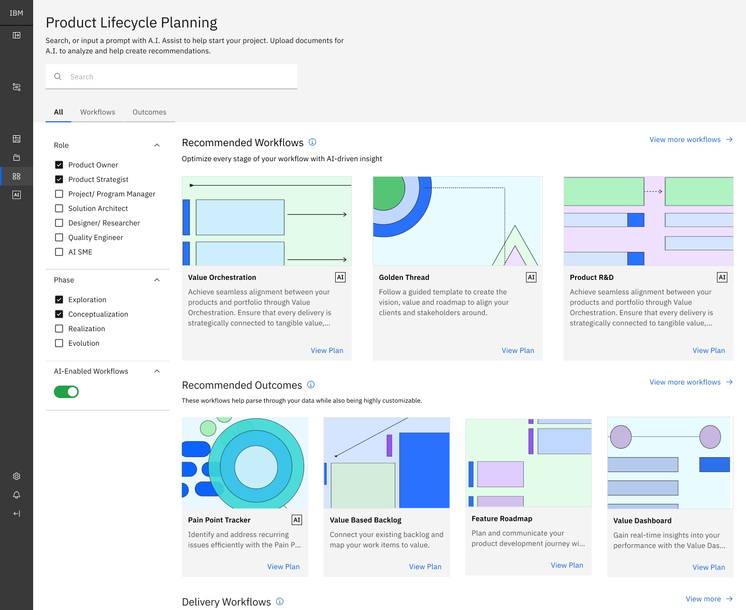Collapse the Role filter section

(x=157, y=145)
